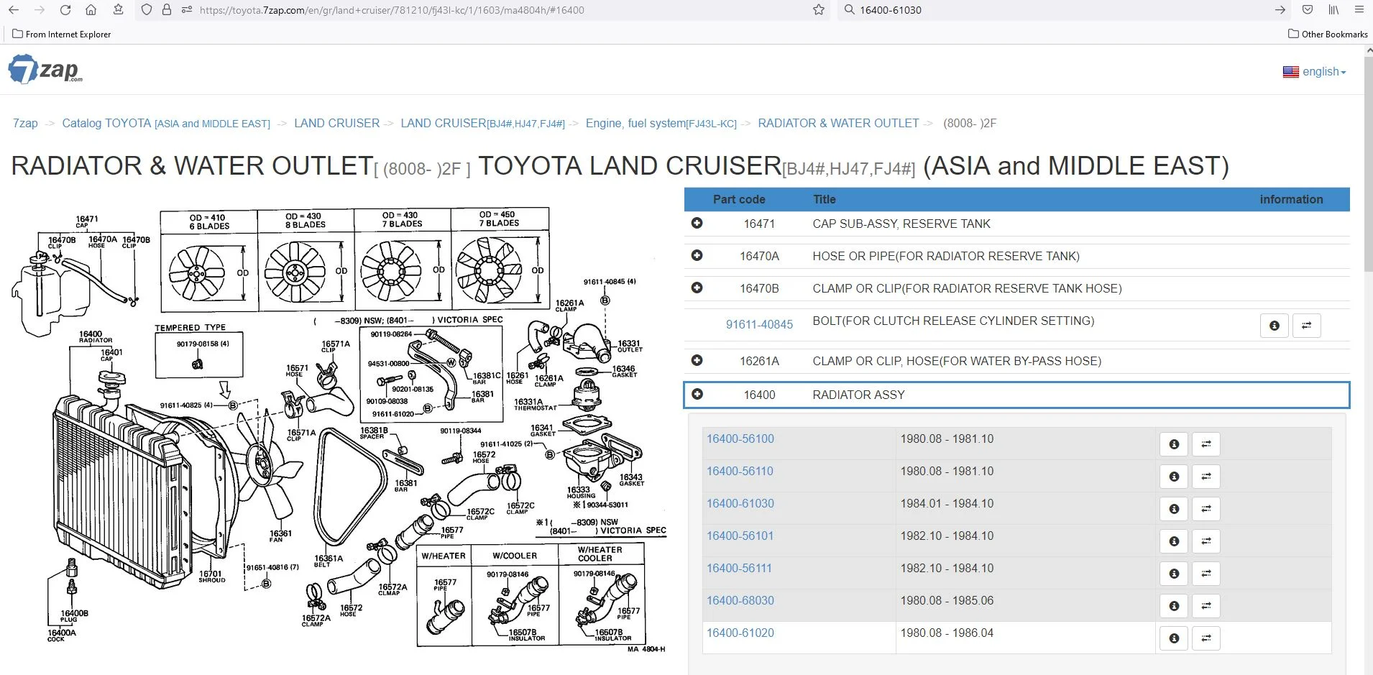The width and height of the screenshot is (1373, 675).
Task: Open the bookmarks star-list toolbar icon
Action: 118,10
